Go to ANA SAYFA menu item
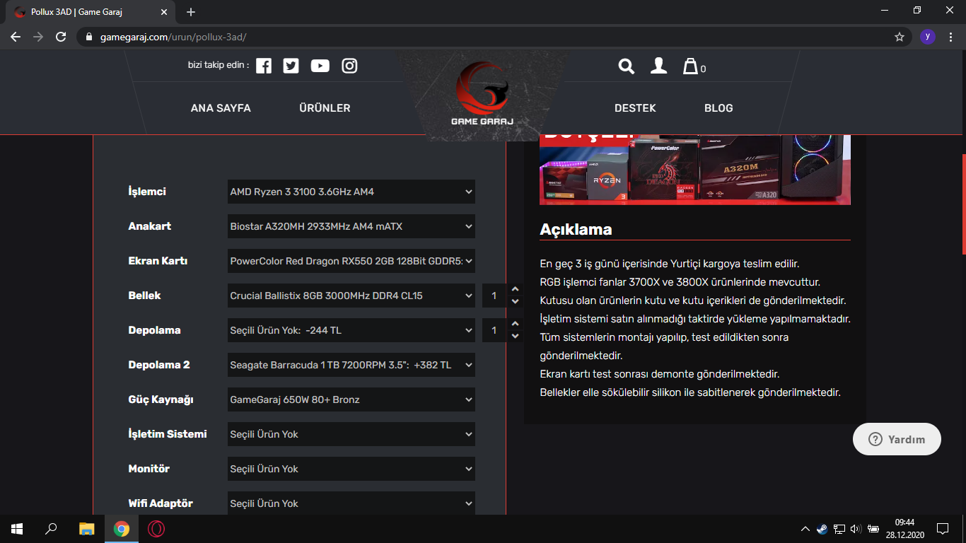This screenshot has width=966, height=543. coord(221,108)
